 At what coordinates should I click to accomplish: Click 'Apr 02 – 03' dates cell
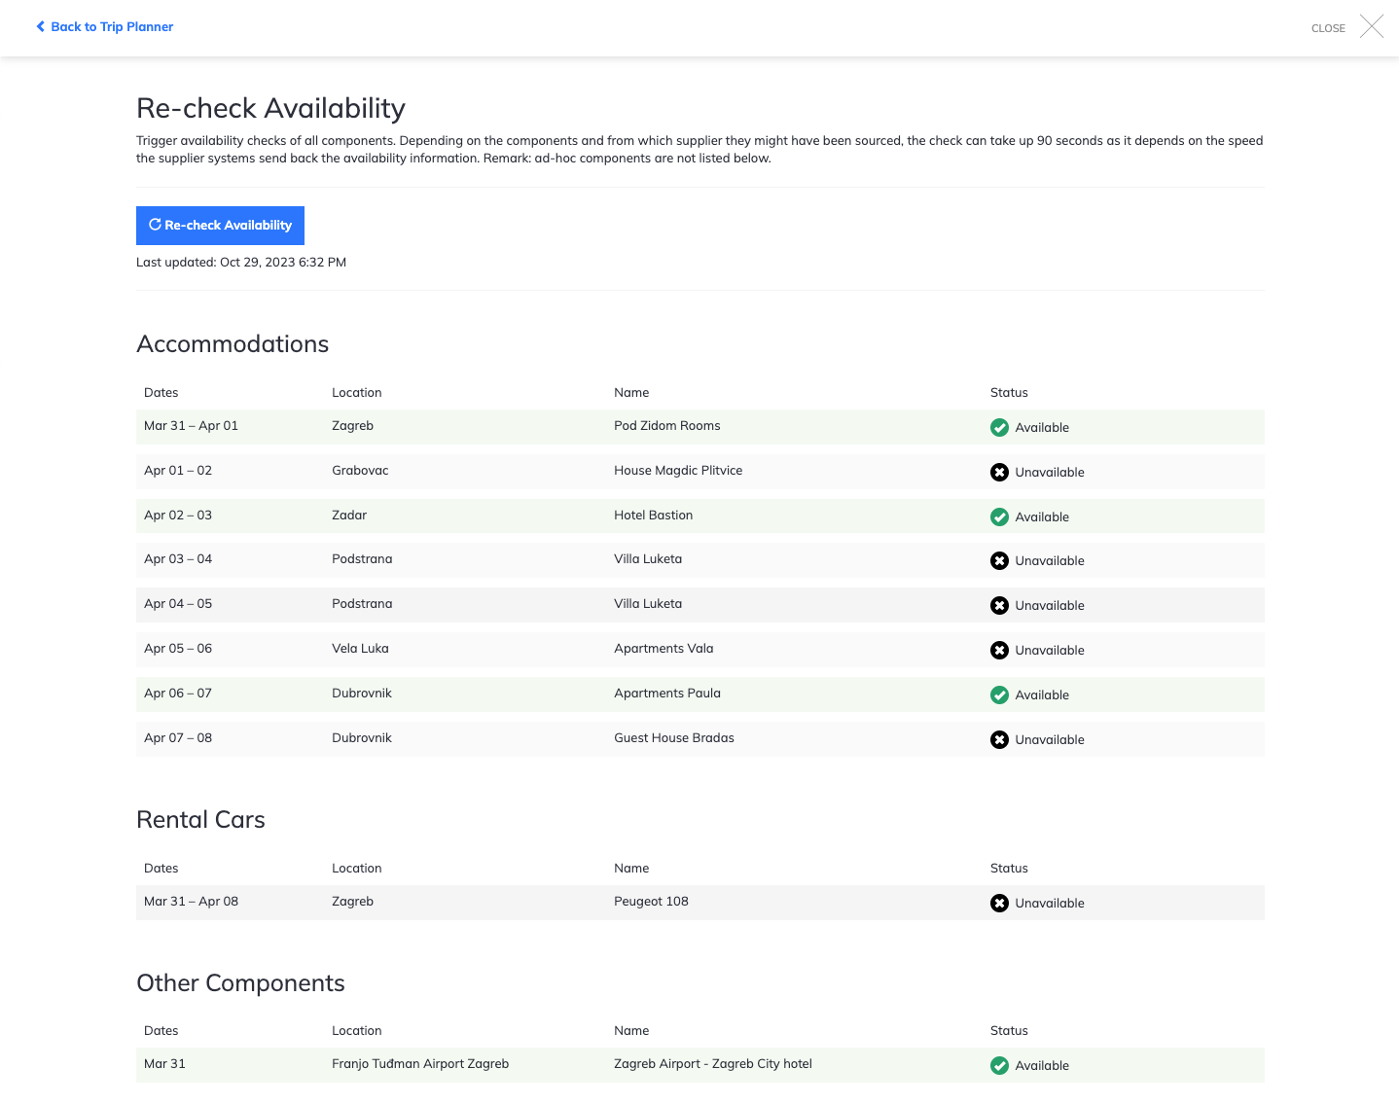pos(178,516)
